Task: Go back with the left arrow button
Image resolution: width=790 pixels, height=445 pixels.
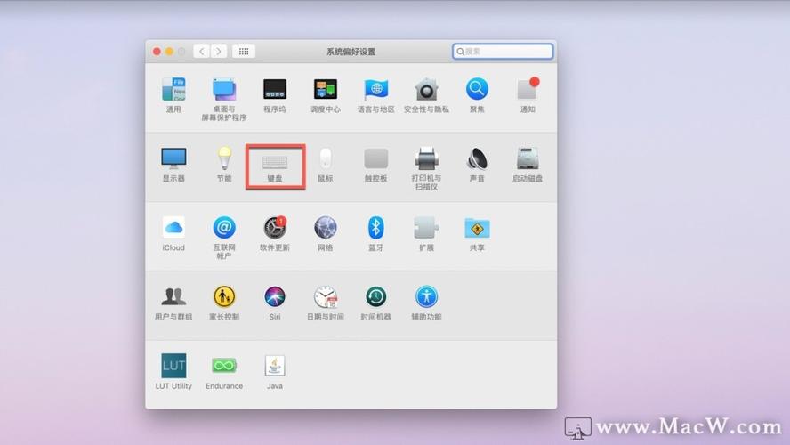Action: (x=202, y=52)
